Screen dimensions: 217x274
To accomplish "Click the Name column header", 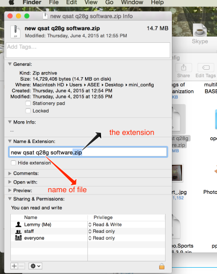I will (30, 217).
